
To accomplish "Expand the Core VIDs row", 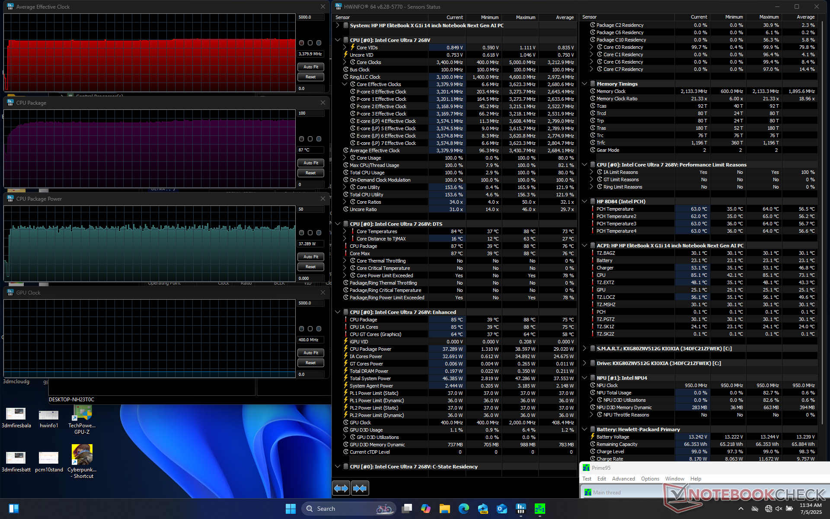I will click(345, 48).
